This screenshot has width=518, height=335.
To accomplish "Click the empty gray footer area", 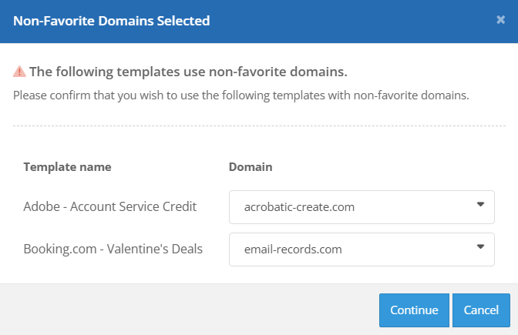I will click(185, 310).
